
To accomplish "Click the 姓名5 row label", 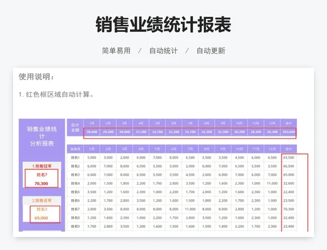I will point(75,192).
